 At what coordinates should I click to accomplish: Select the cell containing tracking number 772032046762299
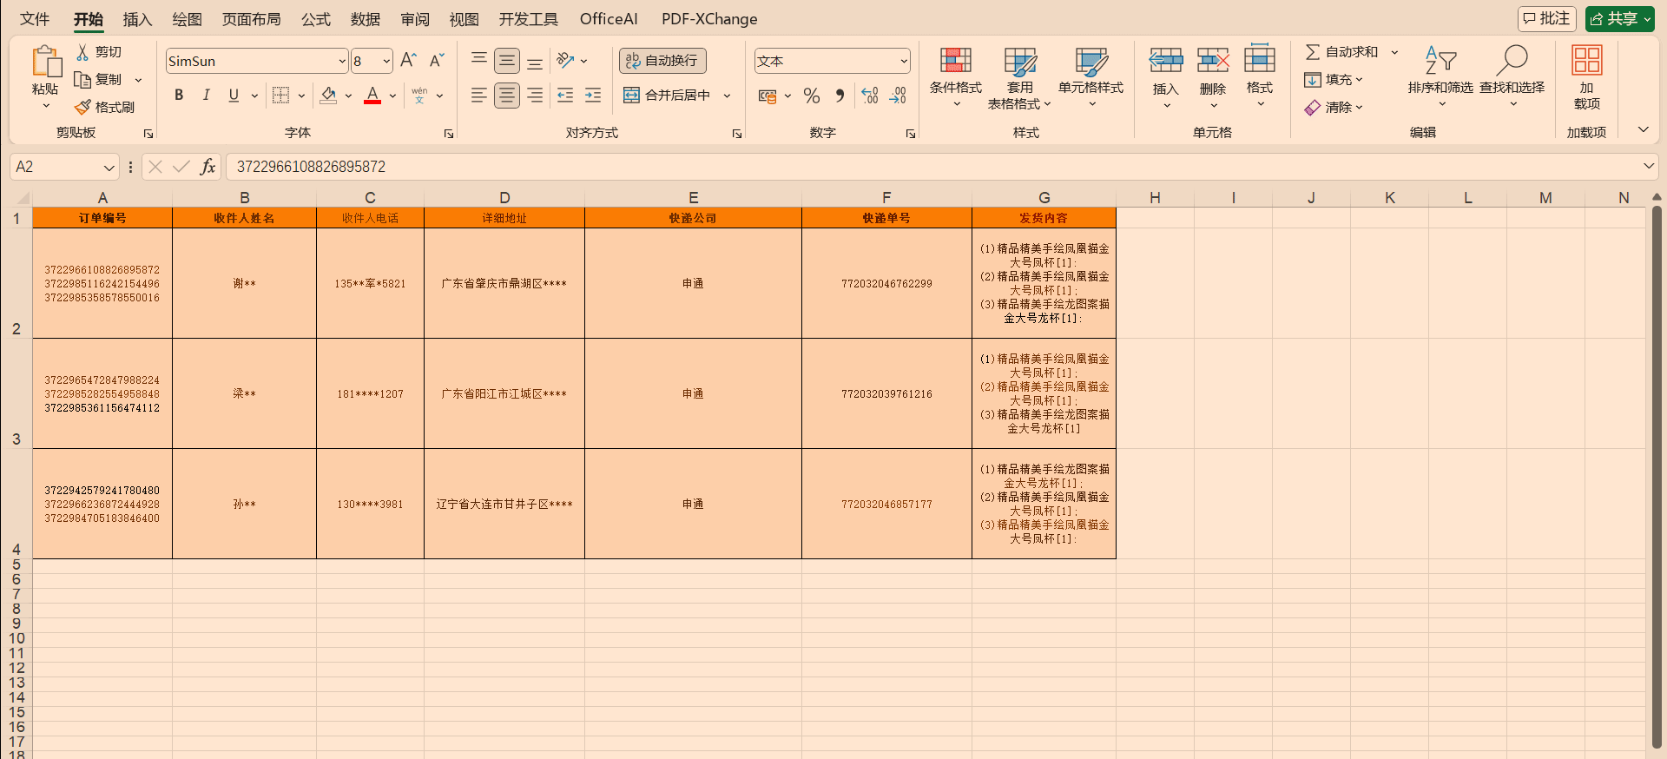pos(886,283)
